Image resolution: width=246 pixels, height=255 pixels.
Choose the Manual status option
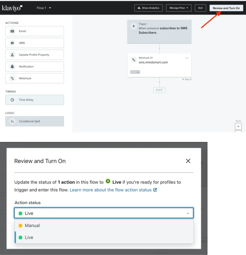coord(104,226)
